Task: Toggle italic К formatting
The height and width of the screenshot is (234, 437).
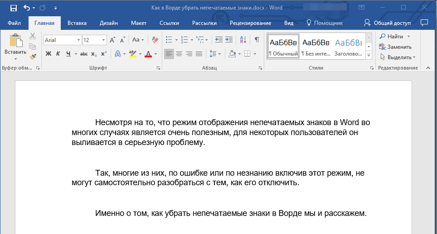Action: pyautogui.click(x=58, y=54)
